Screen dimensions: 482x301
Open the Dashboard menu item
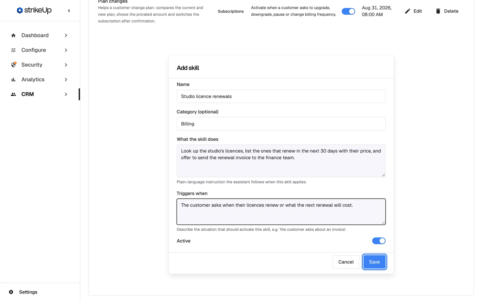pyautogui.click(x=39, y=35)
